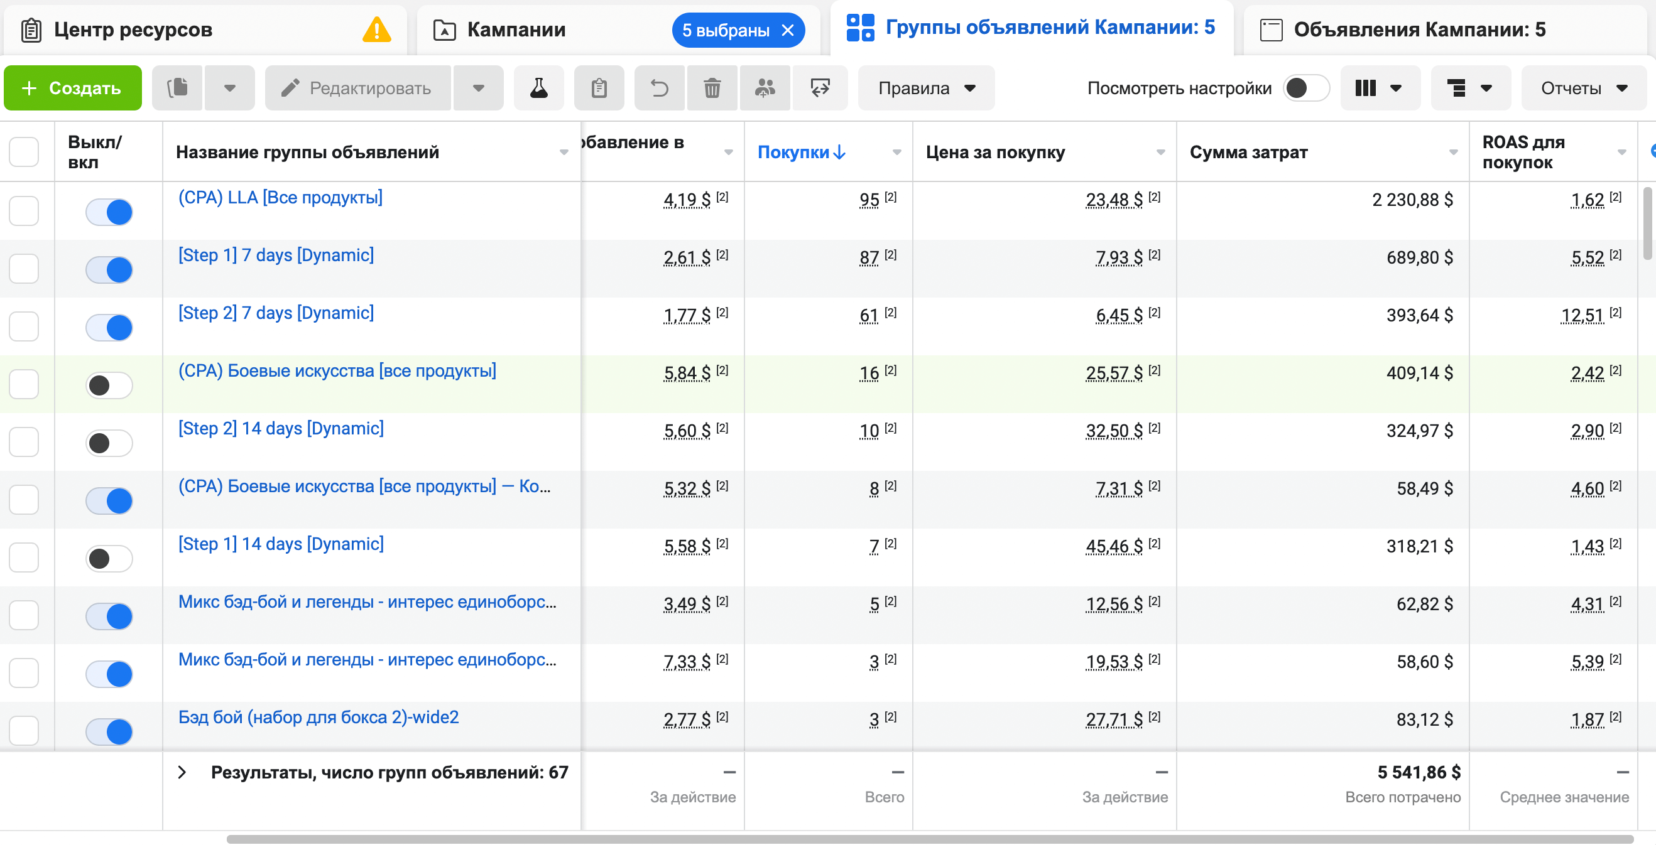
Task: Click the clipboard paste icon in toolbar
Action: coord(599,88)
